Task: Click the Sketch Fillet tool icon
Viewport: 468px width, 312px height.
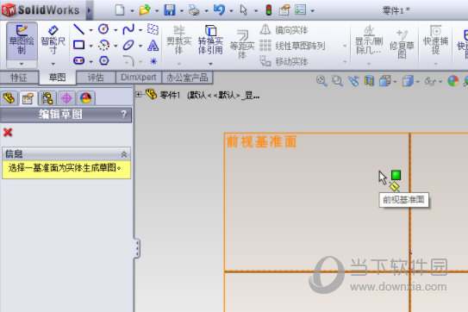Action: click(x=128, y=61)
